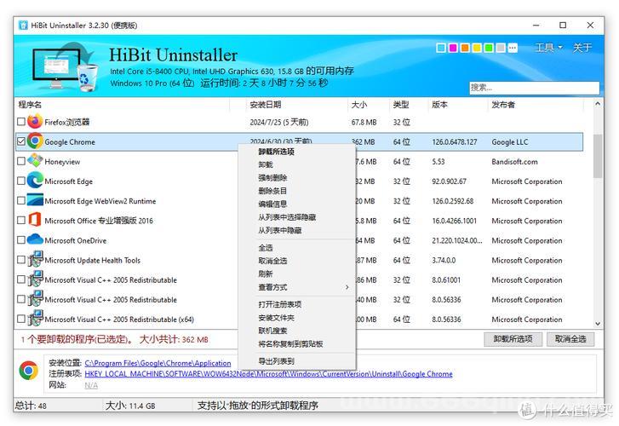
Task: Check the Microsoft Update Health Tools checkbox
Action: point(21,260)
